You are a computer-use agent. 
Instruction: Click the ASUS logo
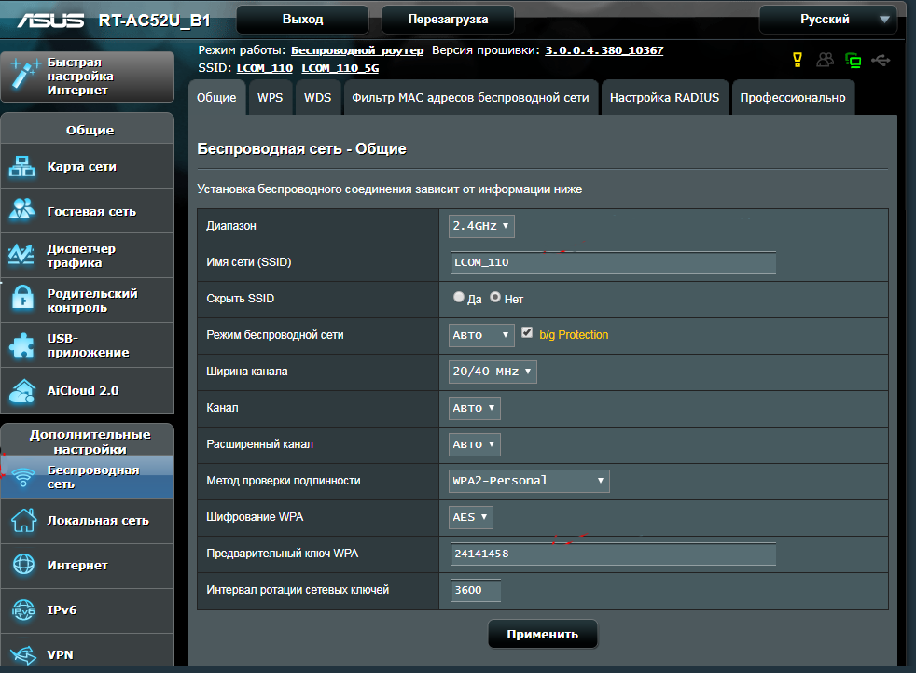click(x=50, y=21)
